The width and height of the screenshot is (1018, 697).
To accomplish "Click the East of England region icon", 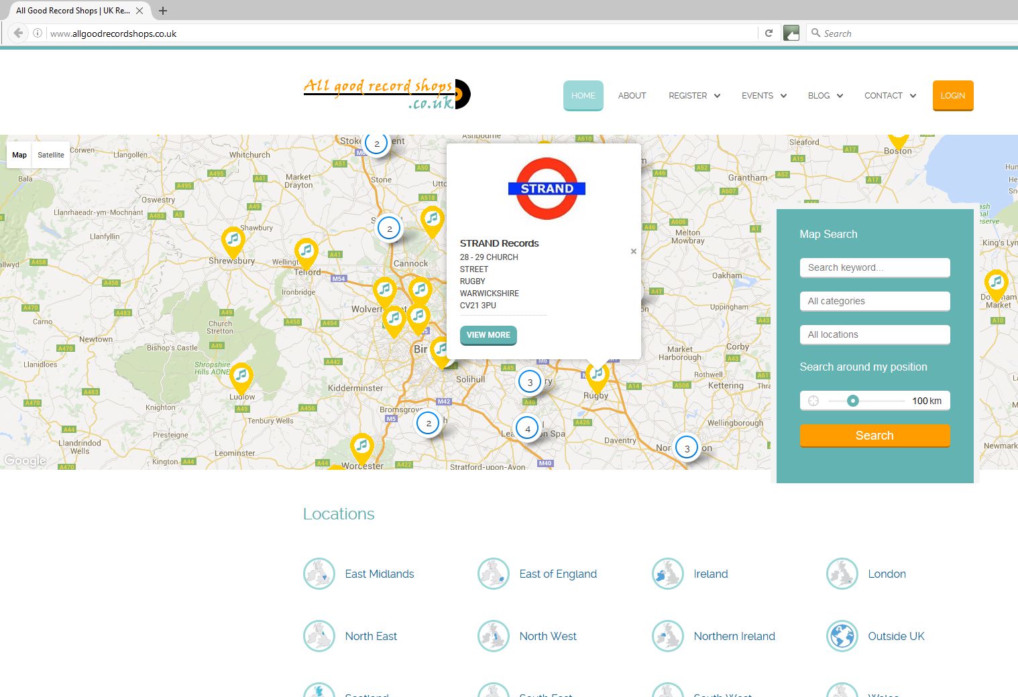I will click(494, 574).
